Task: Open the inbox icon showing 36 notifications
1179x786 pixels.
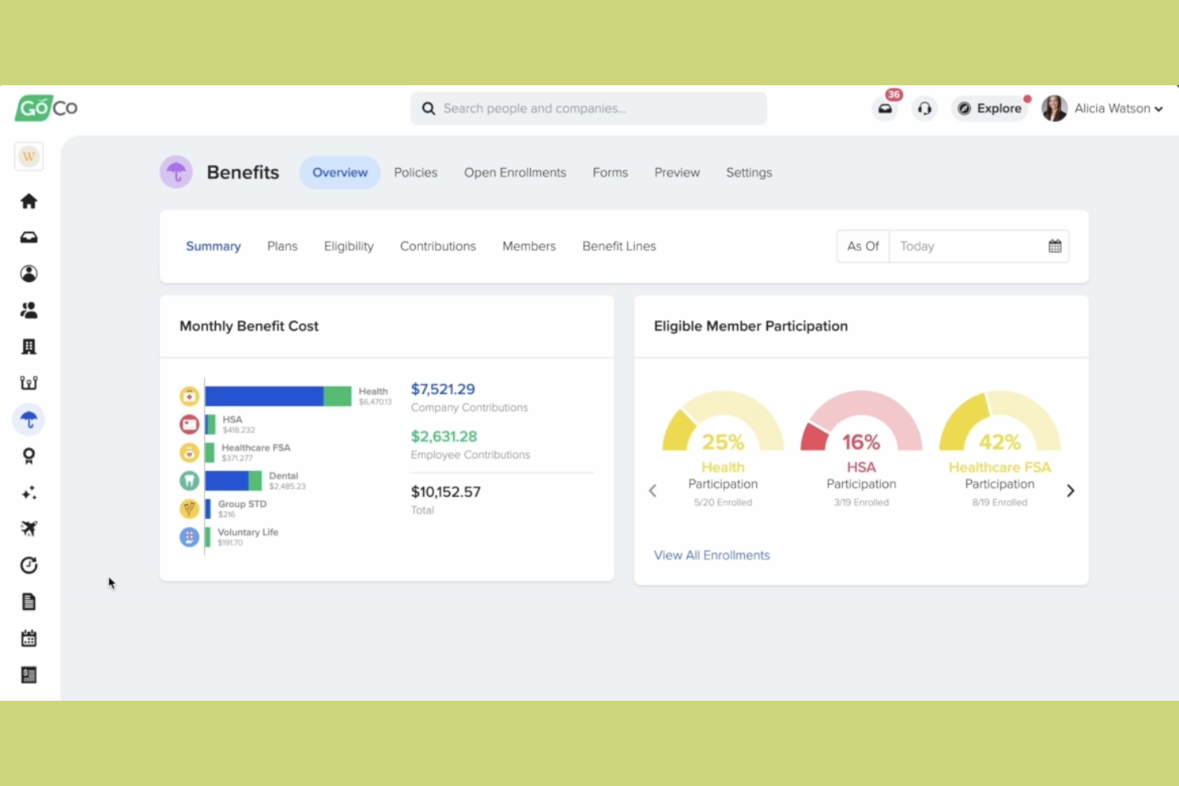Action: pyautogui.click(x=884, y=108)
